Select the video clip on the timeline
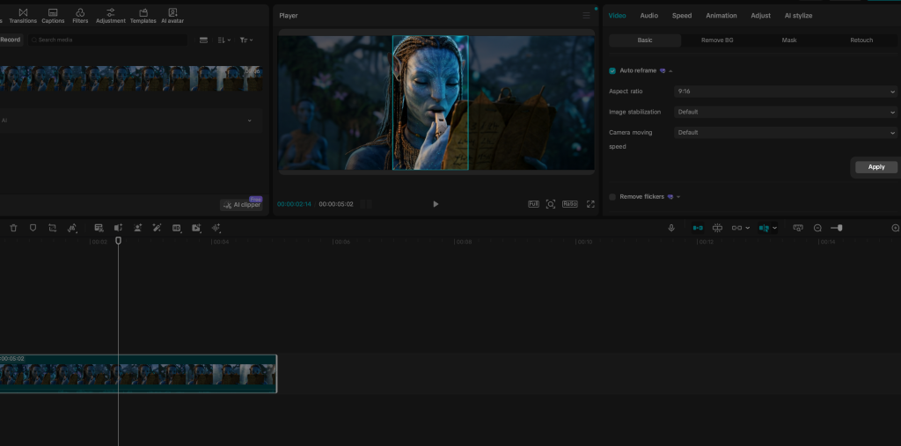901x446 pixels. pos(138,374)
